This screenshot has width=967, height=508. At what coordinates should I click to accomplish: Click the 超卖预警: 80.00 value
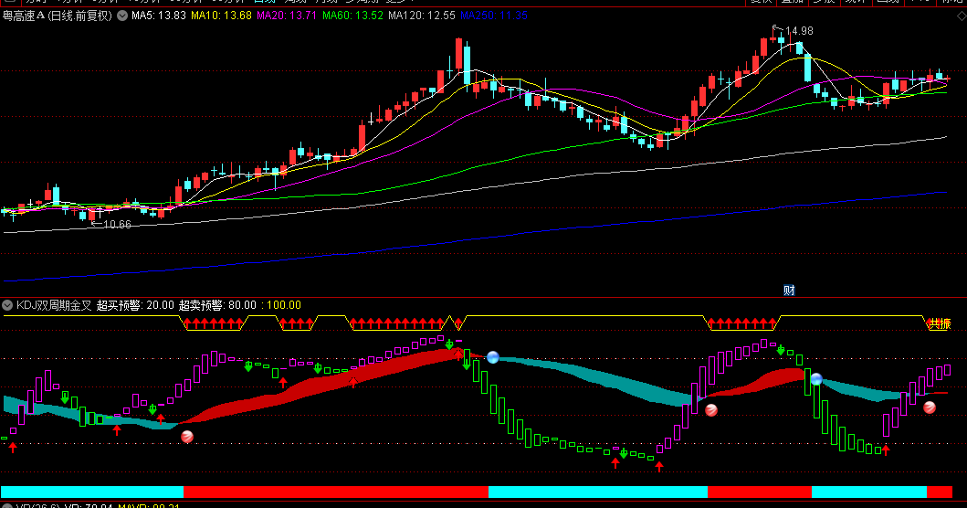click(x=217, y=305)
